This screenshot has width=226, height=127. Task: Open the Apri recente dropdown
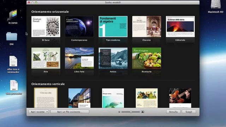38,112
